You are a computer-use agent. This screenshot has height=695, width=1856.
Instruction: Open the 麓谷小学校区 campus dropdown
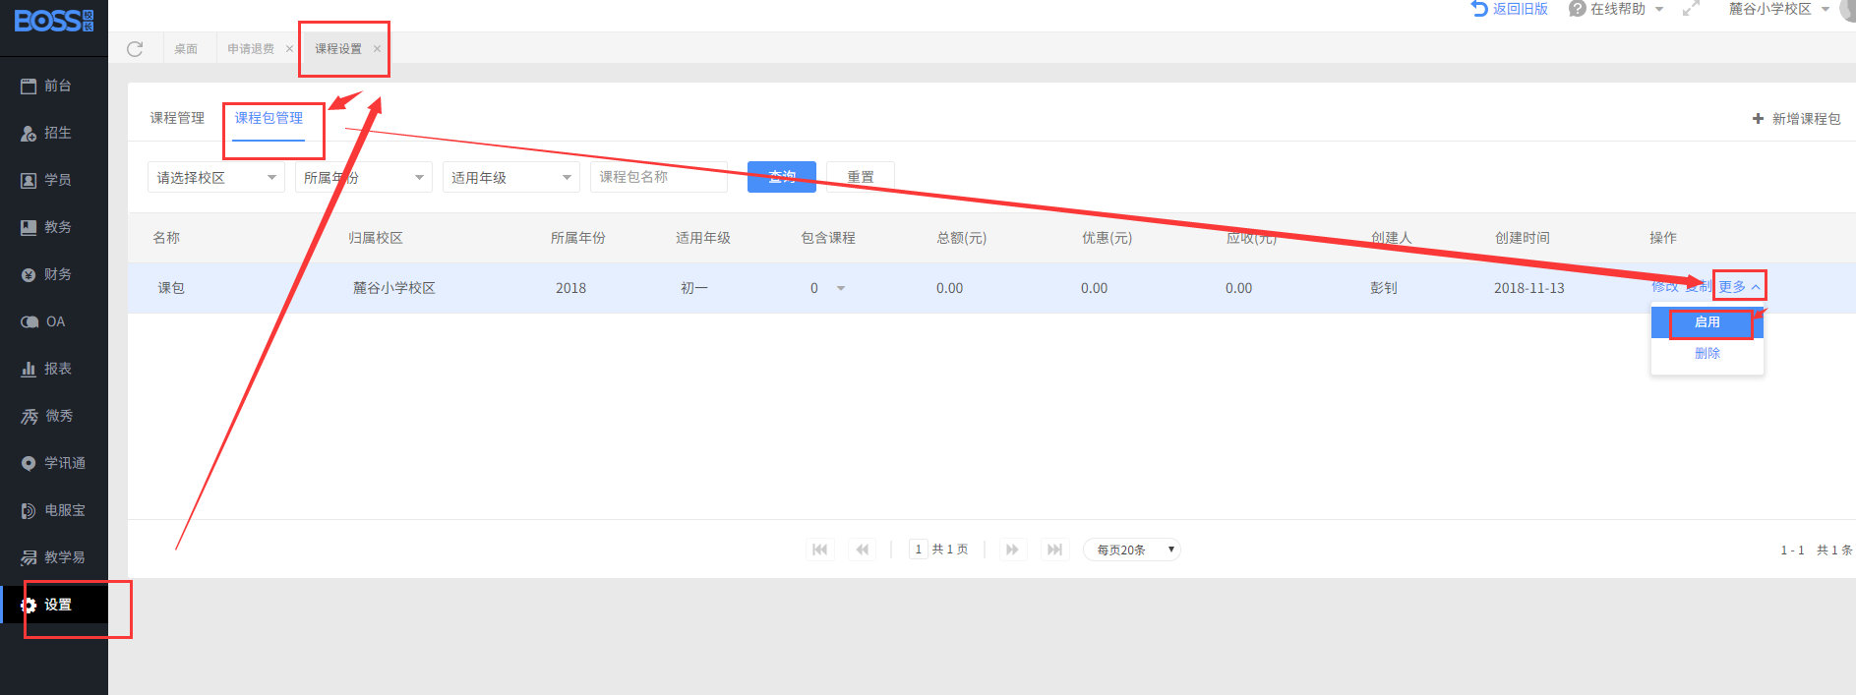pos(1778,9)
